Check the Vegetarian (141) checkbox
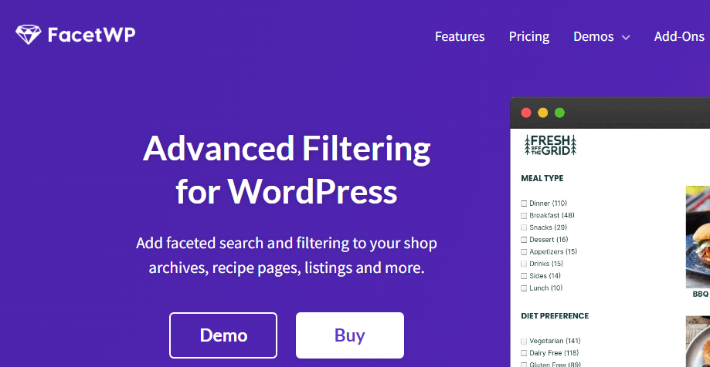The image size is (710, 367). point(524,342)
